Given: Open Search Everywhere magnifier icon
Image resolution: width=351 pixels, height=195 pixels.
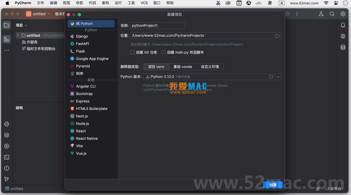Looking at the screenshot, I should click(x=332, y=14).
